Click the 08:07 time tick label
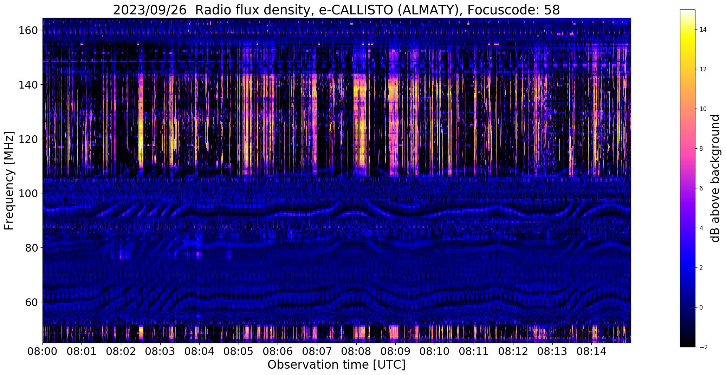Screen dimensions: 726x375 317,351
